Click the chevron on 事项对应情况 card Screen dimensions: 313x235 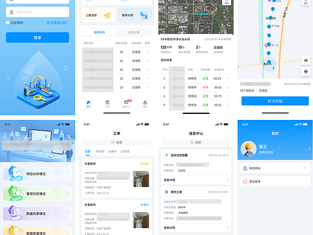click(67, 193)
